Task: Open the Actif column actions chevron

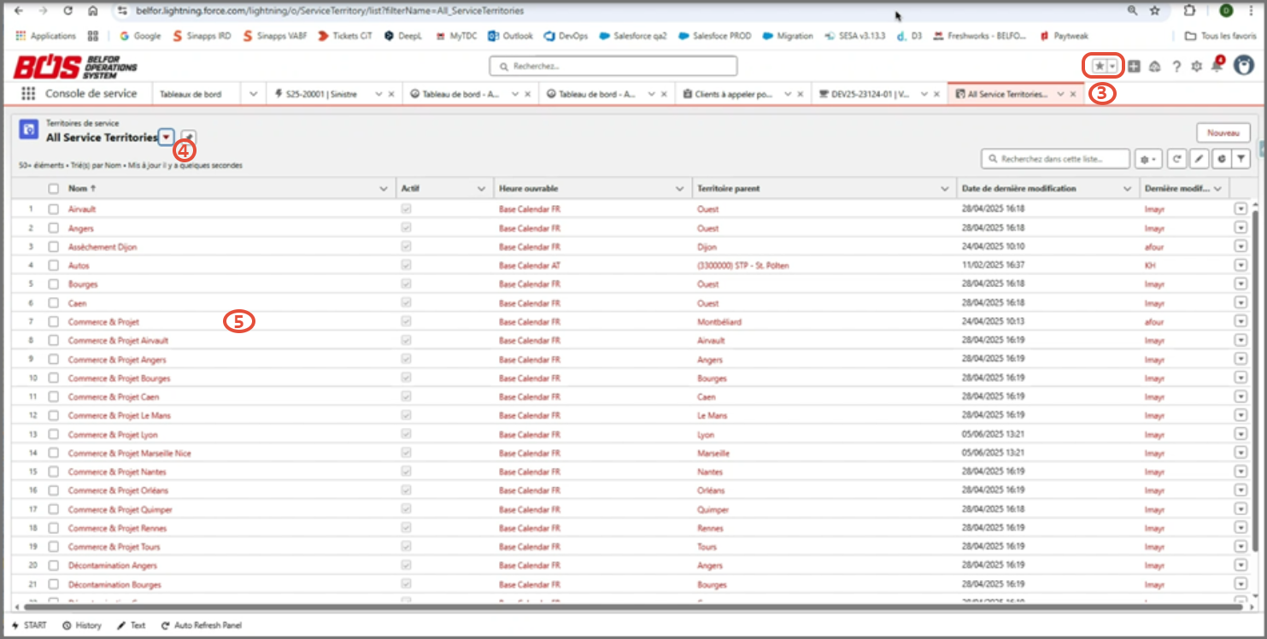Action: pos(483,189)
